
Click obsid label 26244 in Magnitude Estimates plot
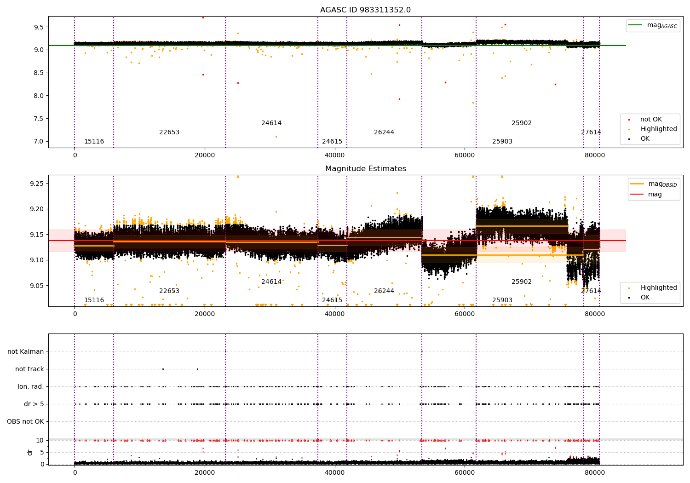pos(384,291)
